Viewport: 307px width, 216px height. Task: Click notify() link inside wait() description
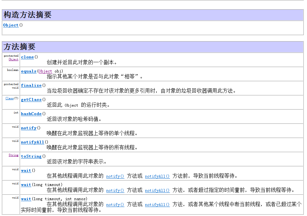pyautogui.click(x=115, y=176)
